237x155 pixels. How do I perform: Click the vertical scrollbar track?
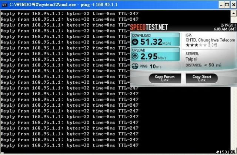(x=233, y=117)
